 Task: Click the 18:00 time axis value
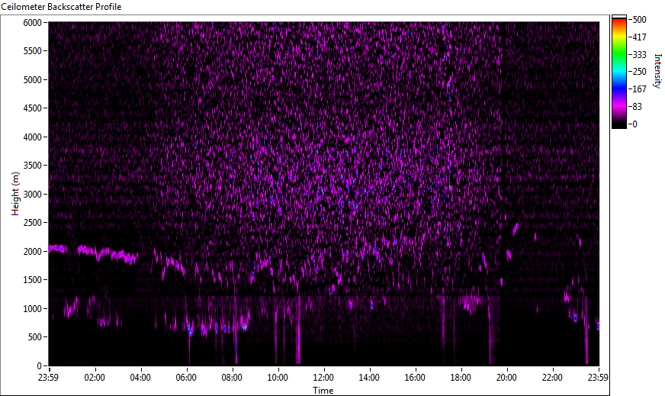[x=461, y=378]
